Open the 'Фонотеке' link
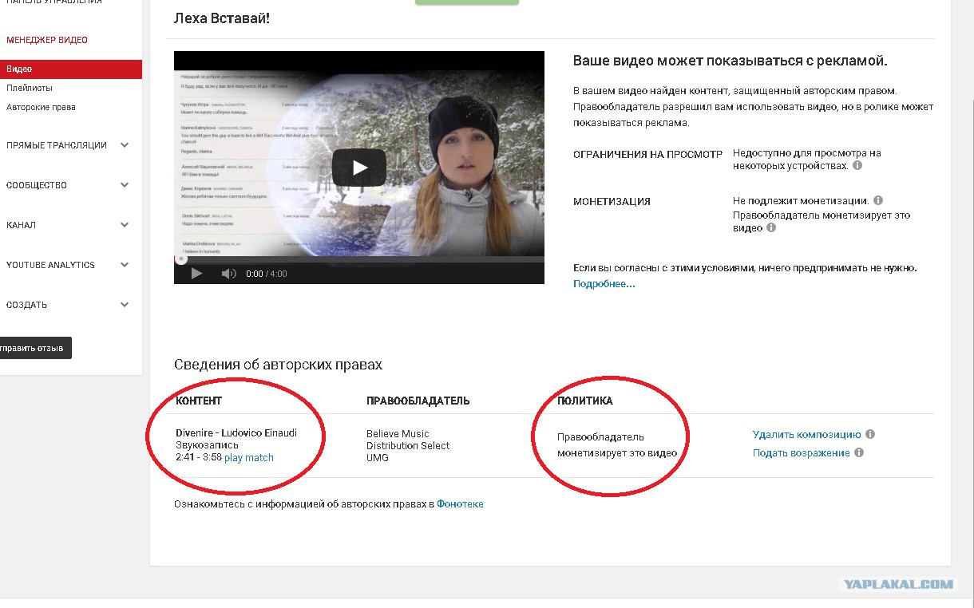Viewport: 974px width, 608px height. tap(460, 504)
